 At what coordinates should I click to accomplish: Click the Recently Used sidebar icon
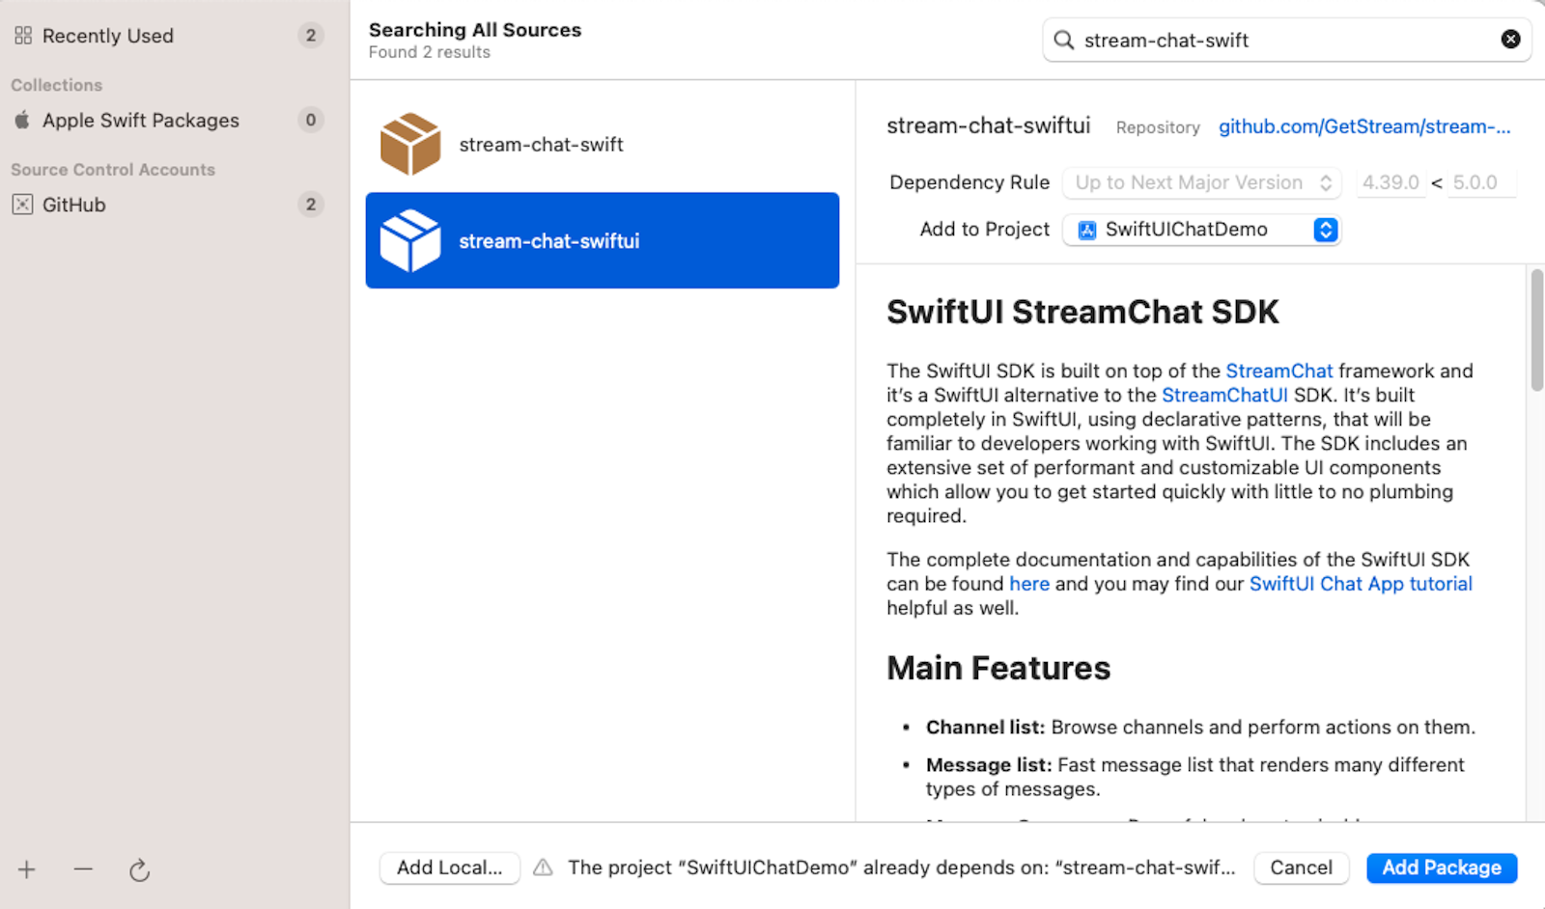click(22, 35)
